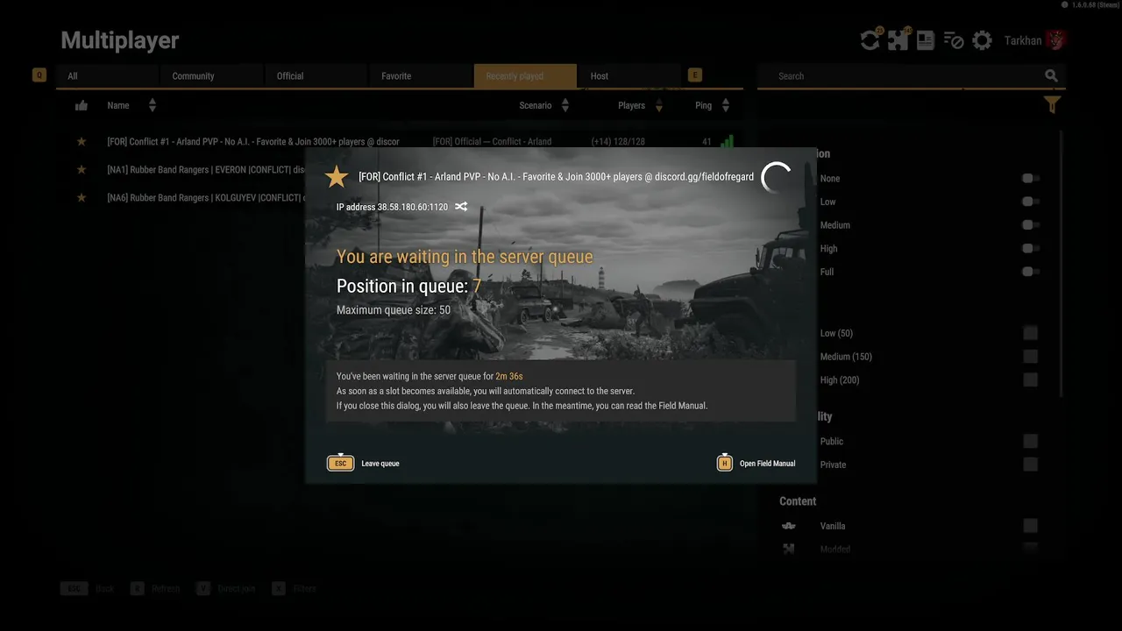The image size is (1122, 631).
Task: Toggle the None population filter switch
Action: click(x=1031, y=178)
